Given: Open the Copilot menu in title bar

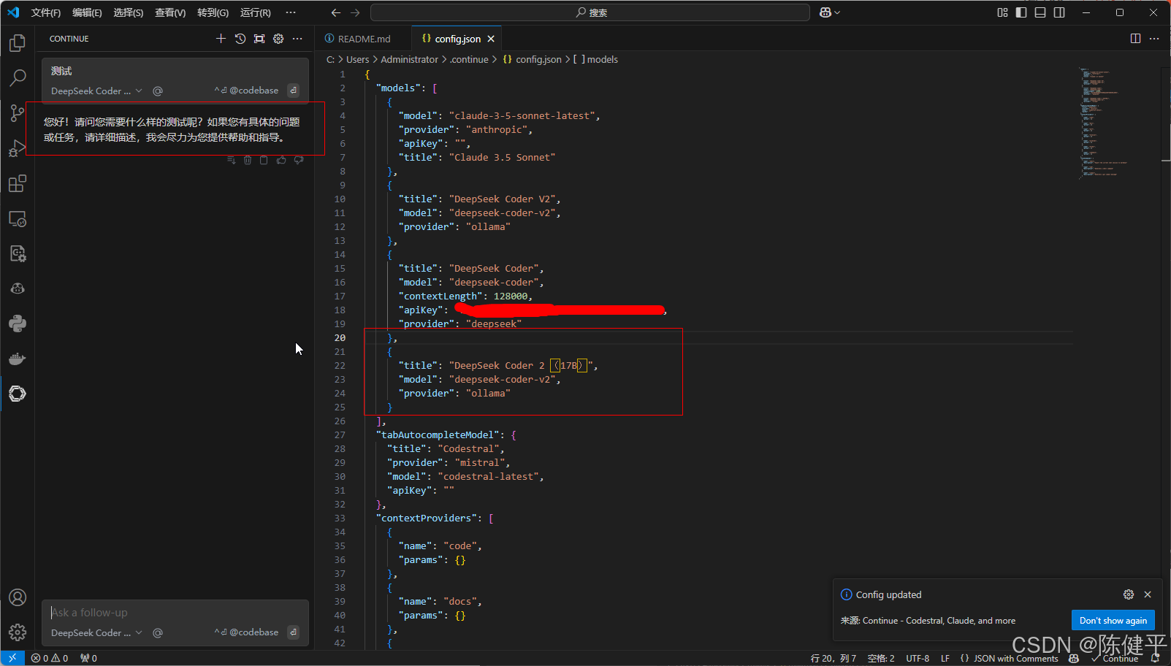Looking at the screenshot, I should coord(830,12).
